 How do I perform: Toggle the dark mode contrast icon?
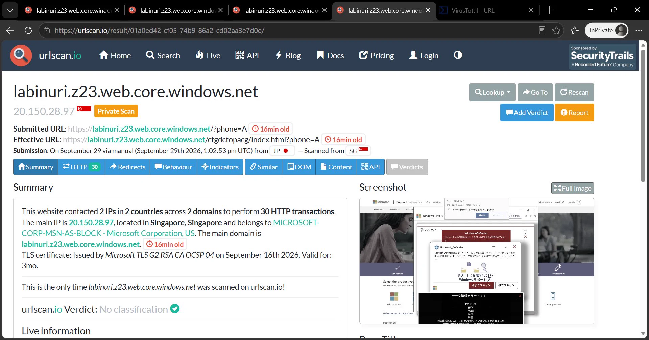coord(458,55)
